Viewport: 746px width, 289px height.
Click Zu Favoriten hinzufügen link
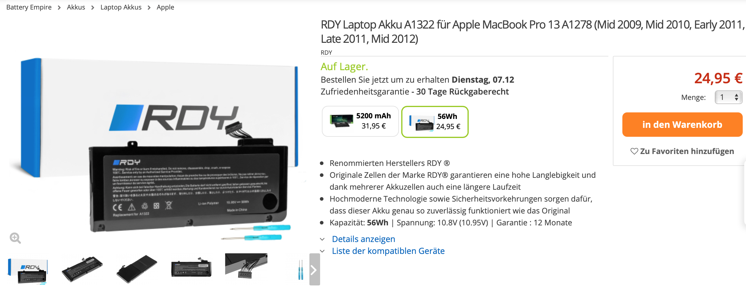(687, 151)
